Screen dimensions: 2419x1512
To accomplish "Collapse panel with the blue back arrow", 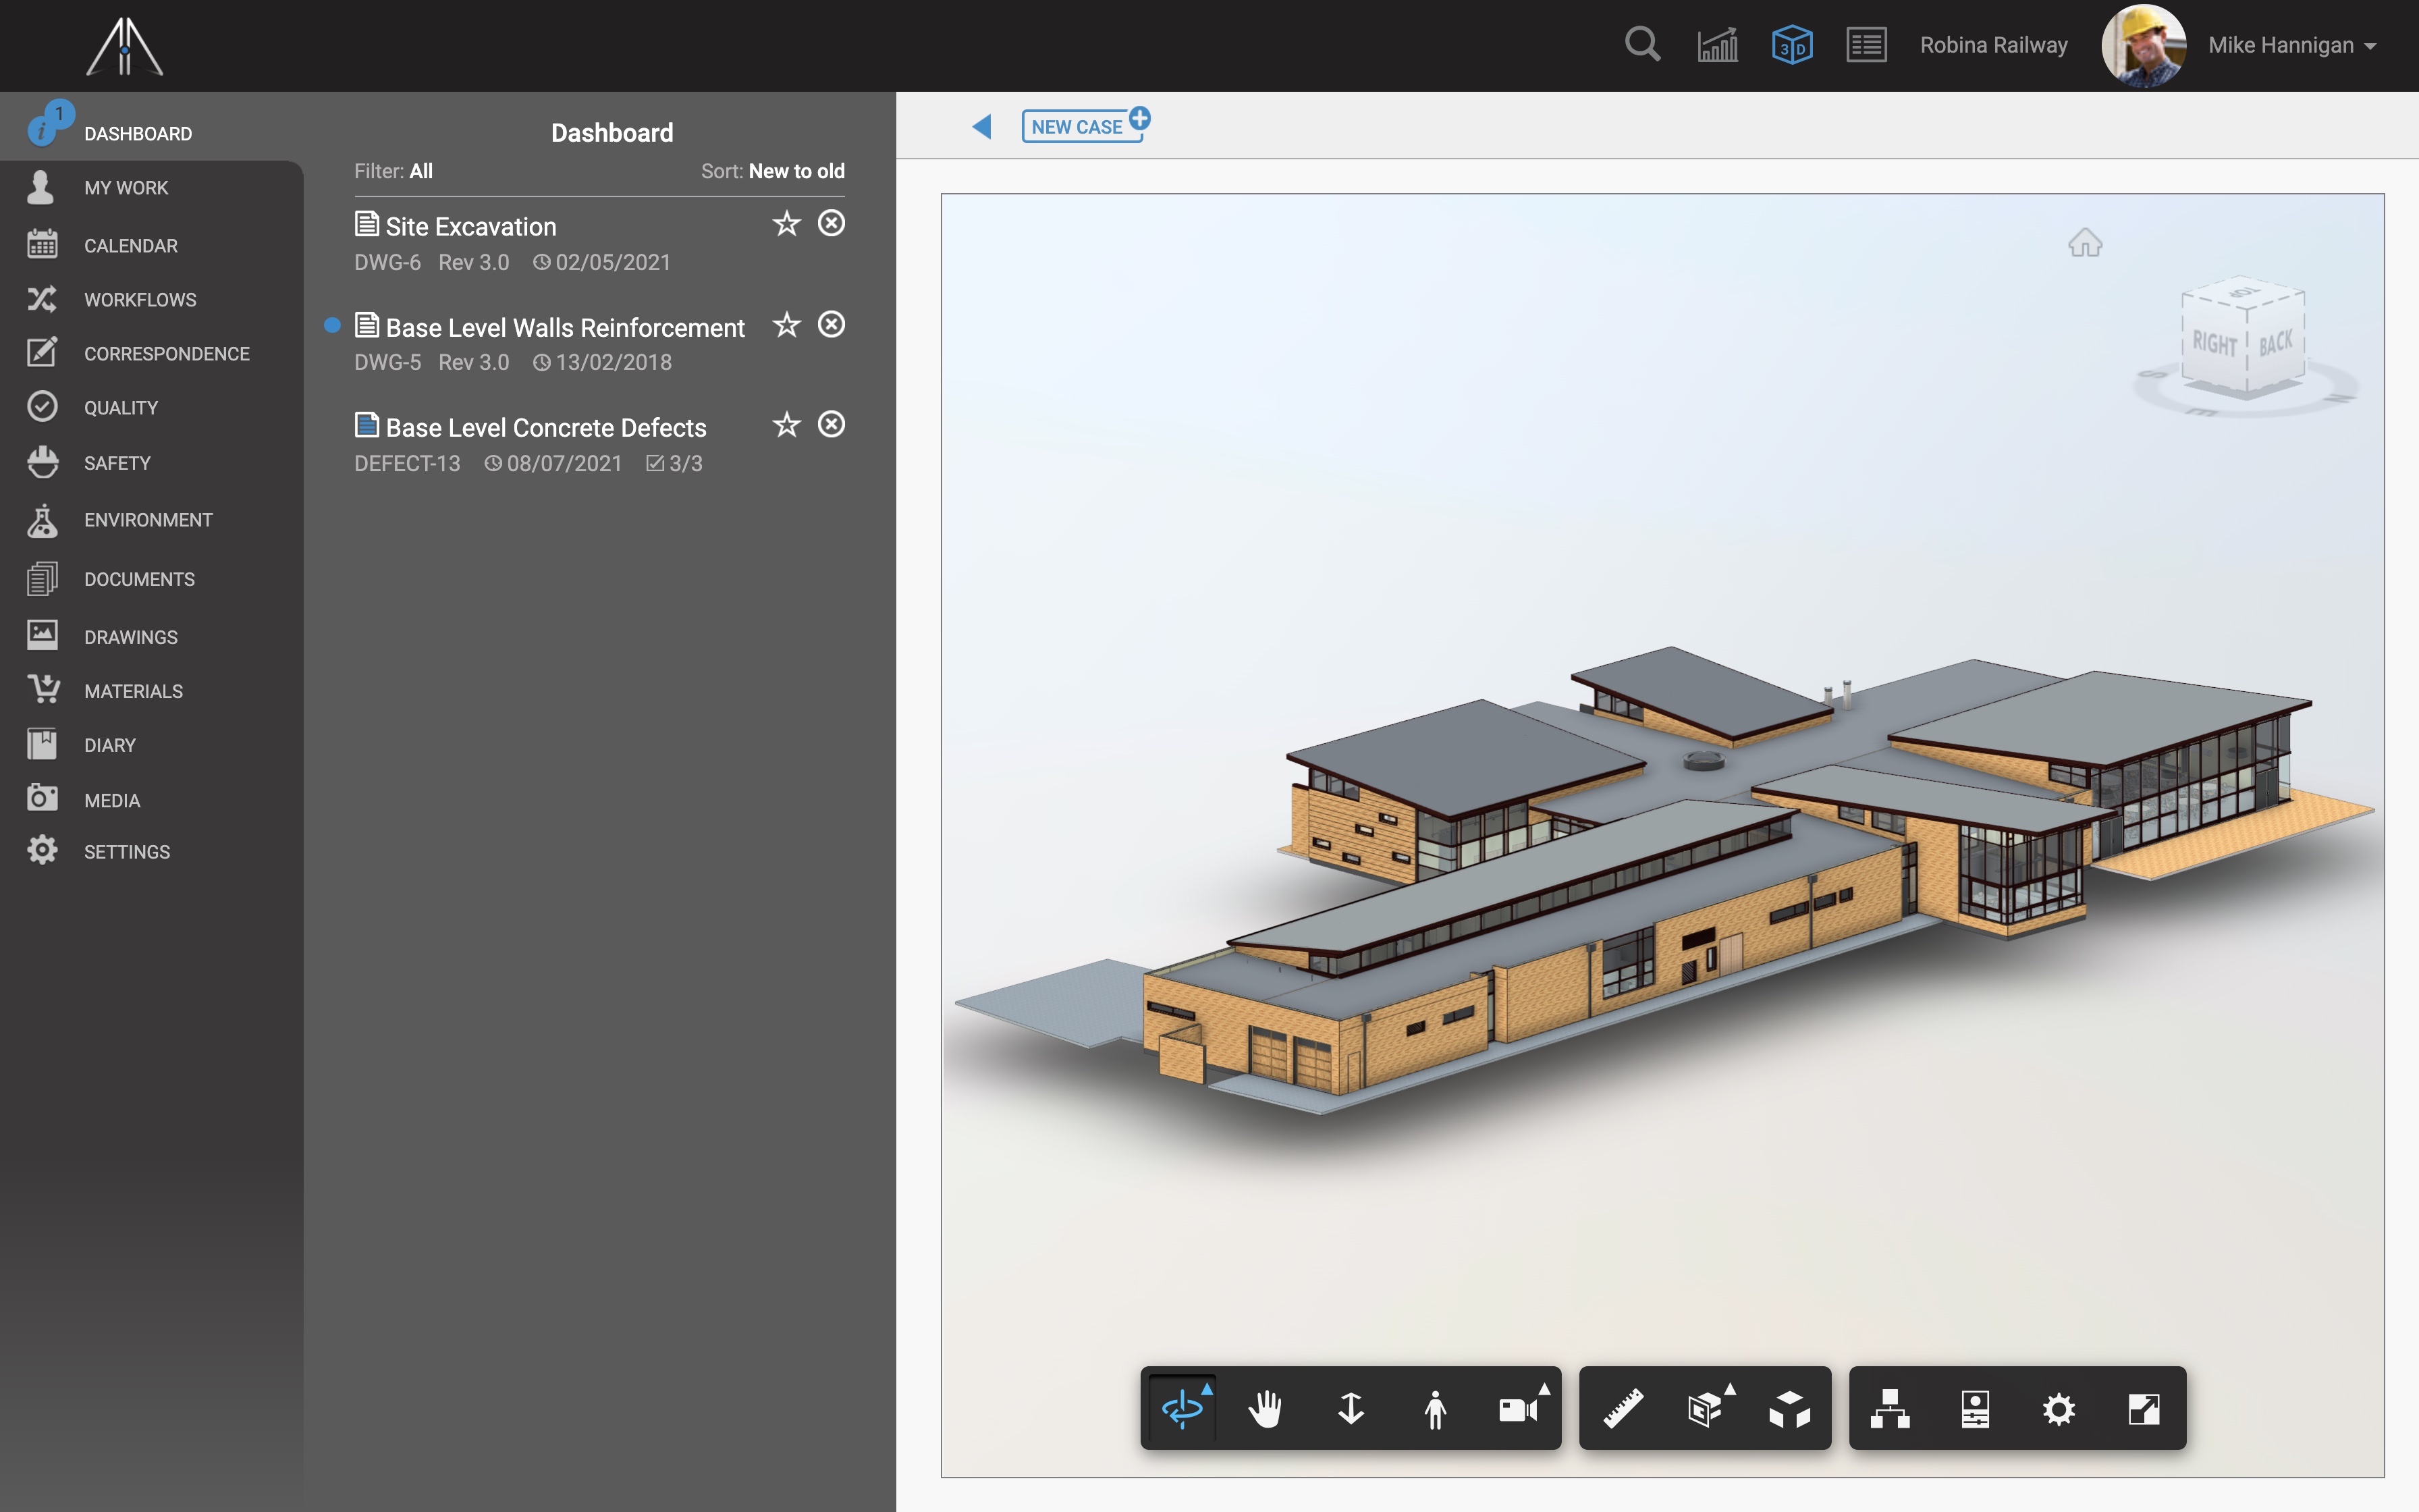I will [x=981, y=126].
